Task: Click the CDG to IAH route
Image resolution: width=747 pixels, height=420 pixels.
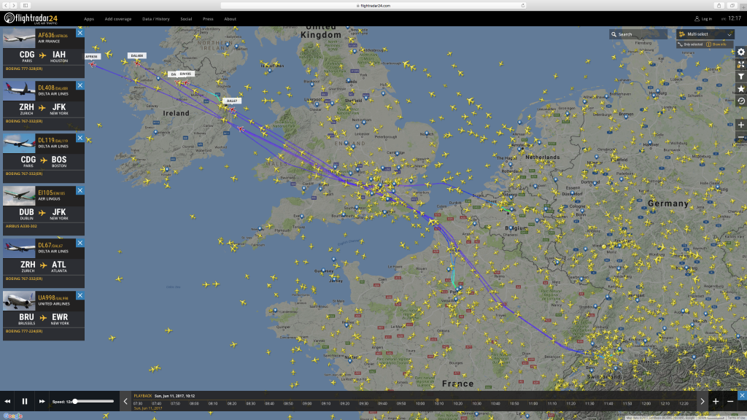Action: pyautogui.click(x=43, y=56)
